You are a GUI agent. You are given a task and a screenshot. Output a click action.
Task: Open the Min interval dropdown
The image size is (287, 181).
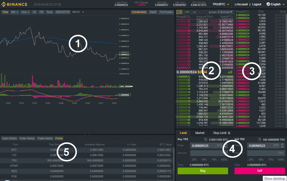[x=15, y=12]
